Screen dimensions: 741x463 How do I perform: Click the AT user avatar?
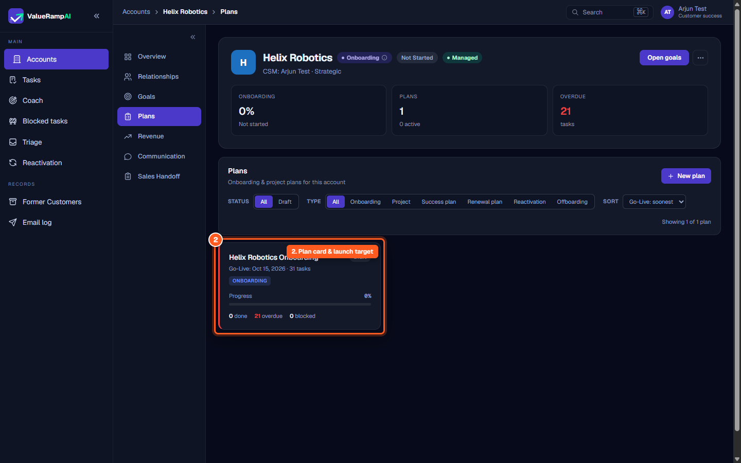[667, 12]
